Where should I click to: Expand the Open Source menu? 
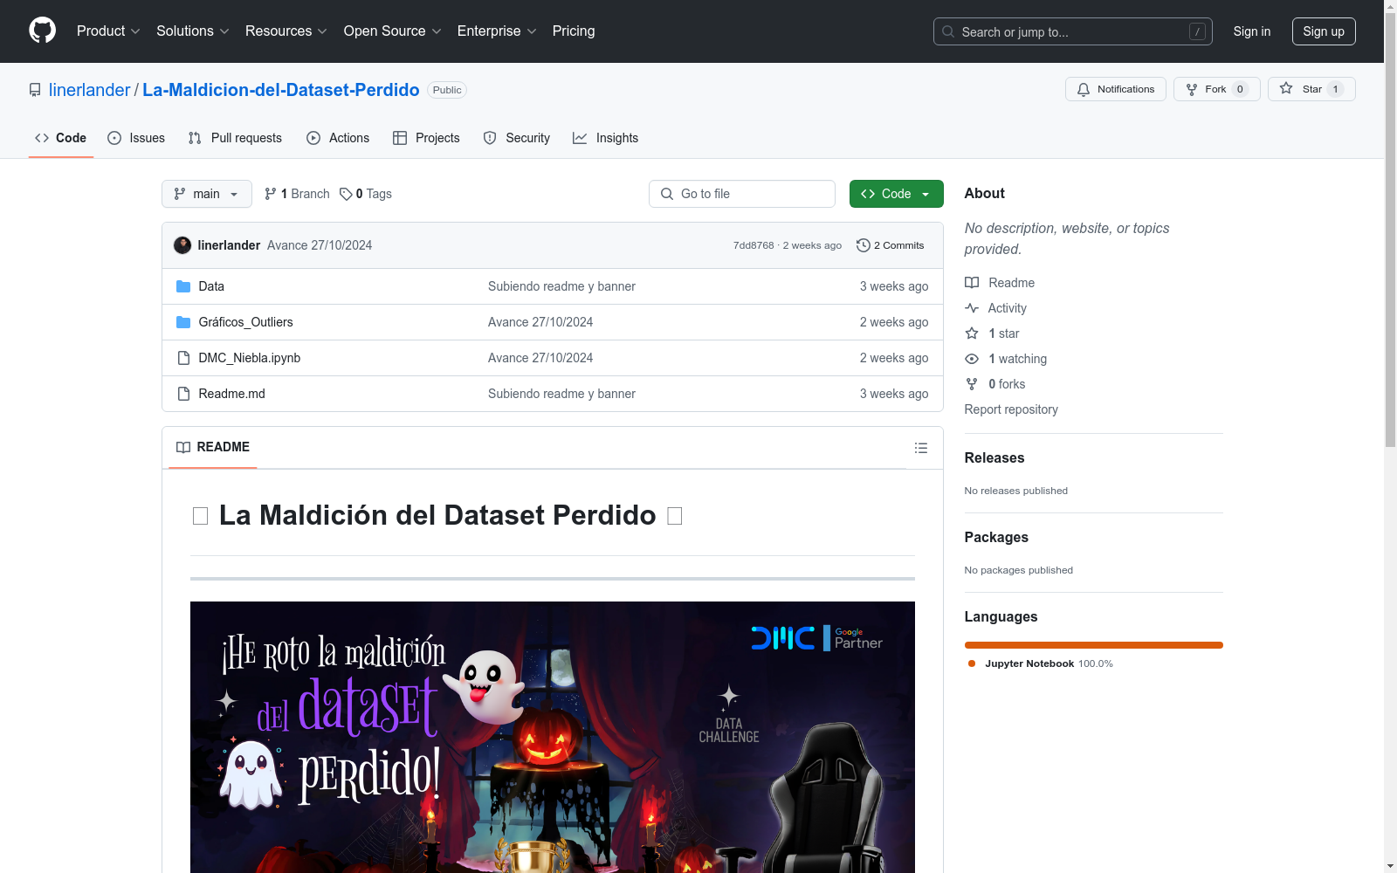pyautogui.click(x=392, y=31)
